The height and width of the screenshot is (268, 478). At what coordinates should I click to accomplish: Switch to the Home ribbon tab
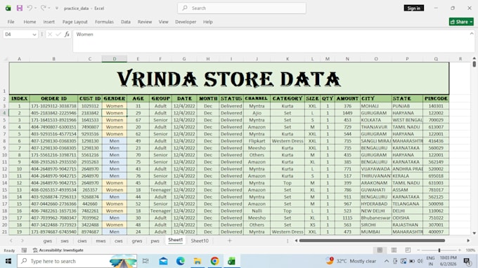click(30, 22)
